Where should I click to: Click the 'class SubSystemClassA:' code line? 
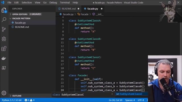pyautogui.click(x=85, y=21)
